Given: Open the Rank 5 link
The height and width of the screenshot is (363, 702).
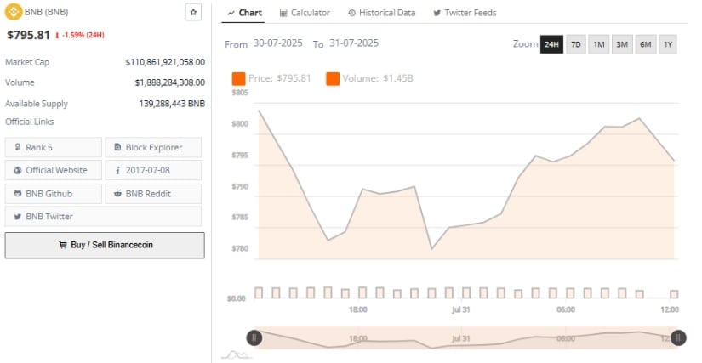Looking at the screenshot, I should 54,148.
